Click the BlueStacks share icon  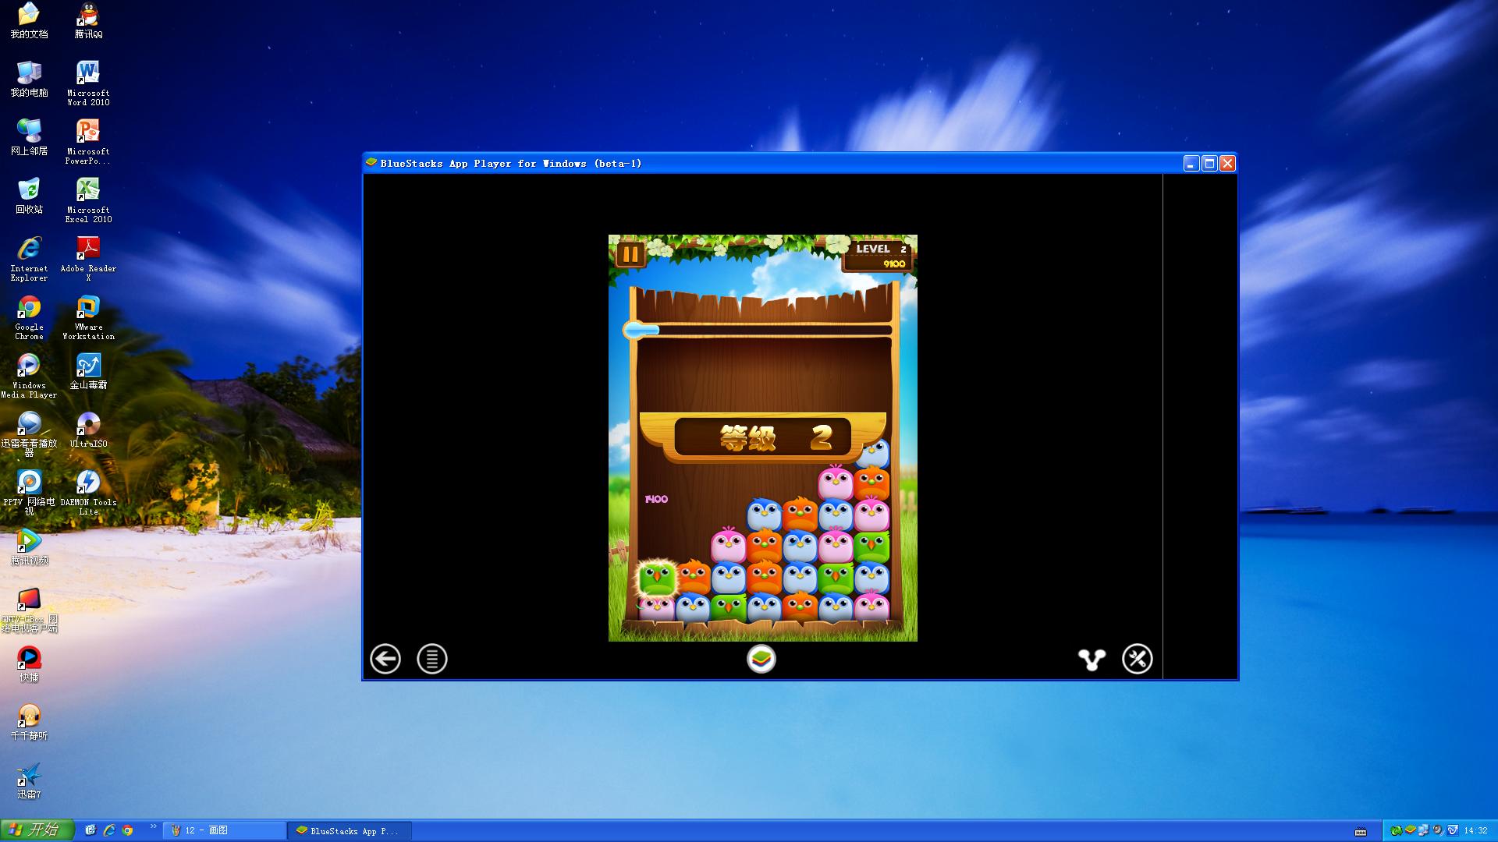1092,660
